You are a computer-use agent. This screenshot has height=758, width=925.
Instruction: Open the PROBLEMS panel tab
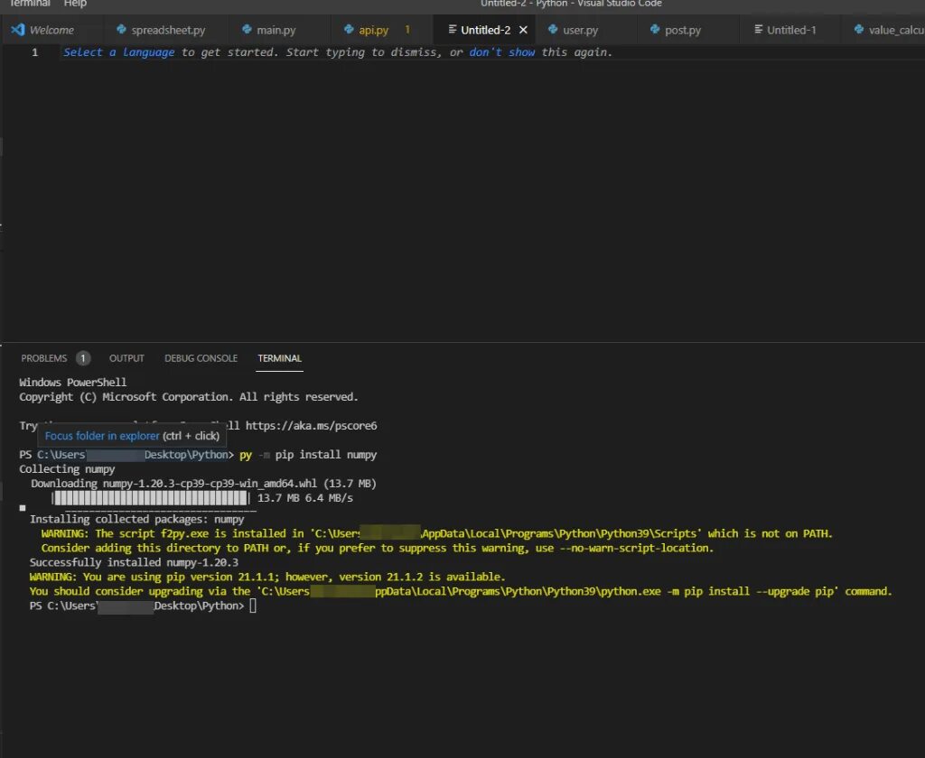tap(43, 358)
